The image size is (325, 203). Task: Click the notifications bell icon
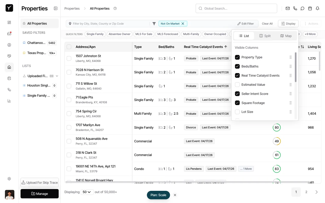pyautogui.click(x=317, y=8)
